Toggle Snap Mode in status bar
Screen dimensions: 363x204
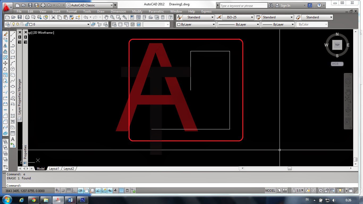tap(63, 191)
